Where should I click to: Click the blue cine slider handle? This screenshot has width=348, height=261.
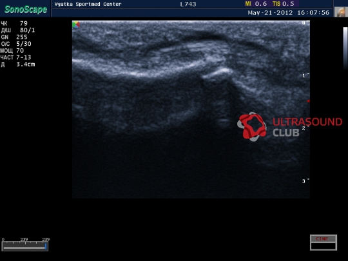(x=46, y=247)
